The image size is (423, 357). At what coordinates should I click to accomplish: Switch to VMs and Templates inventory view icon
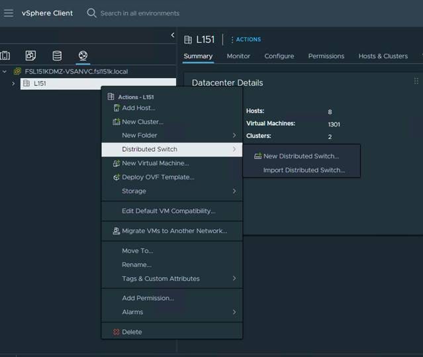[30, 56]
